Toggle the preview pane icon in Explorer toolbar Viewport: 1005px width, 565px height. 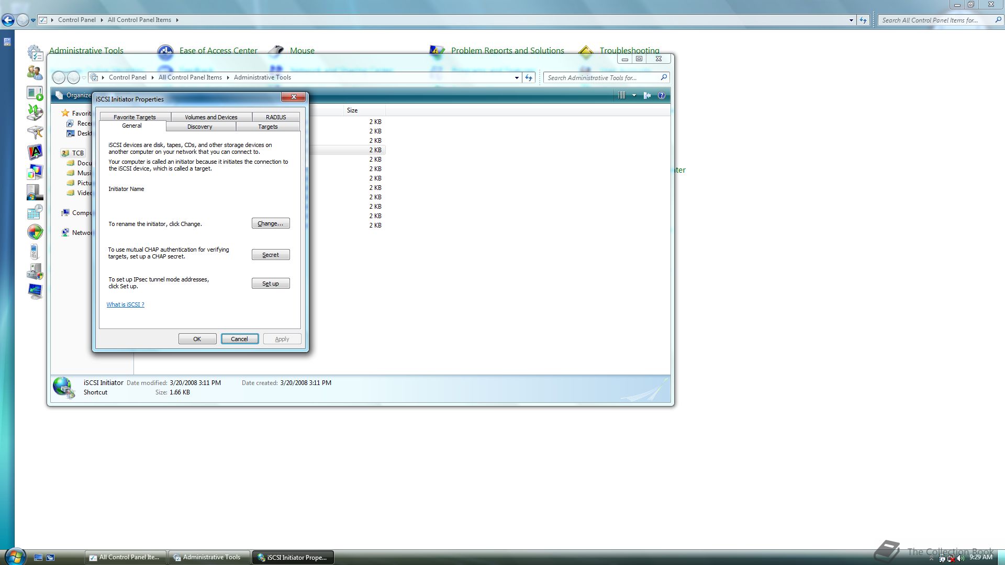[x=647, y=95]
